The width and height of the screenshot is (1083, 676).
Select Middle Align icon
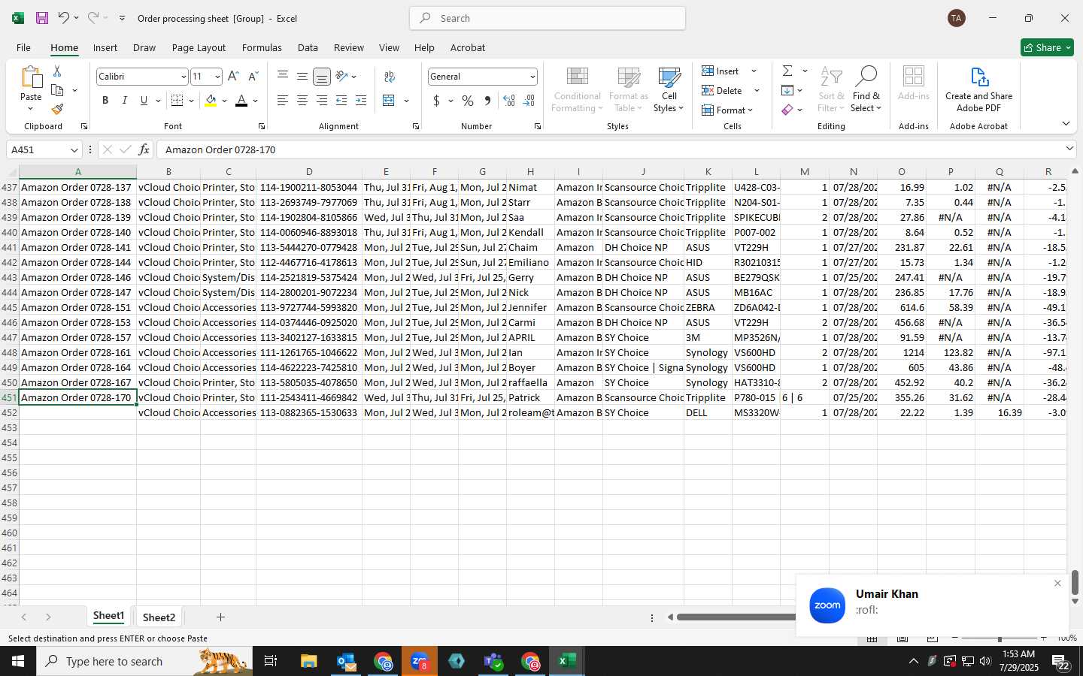click(x=302, y=77)
